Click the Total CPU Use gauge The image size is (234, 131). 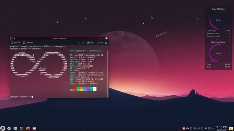(x=218, y=20)
